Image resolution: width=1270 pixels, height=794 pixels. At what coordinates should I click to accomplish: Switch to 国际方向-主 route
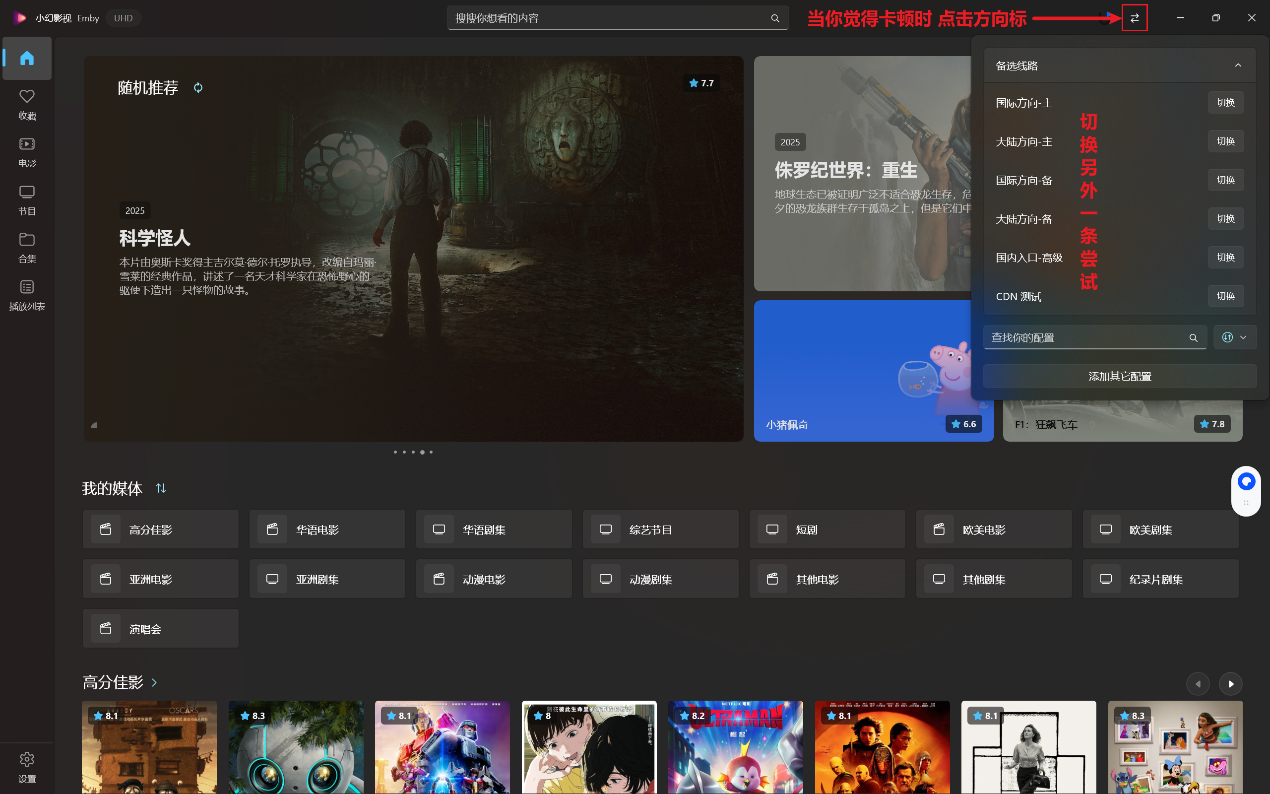(1225, 102)
